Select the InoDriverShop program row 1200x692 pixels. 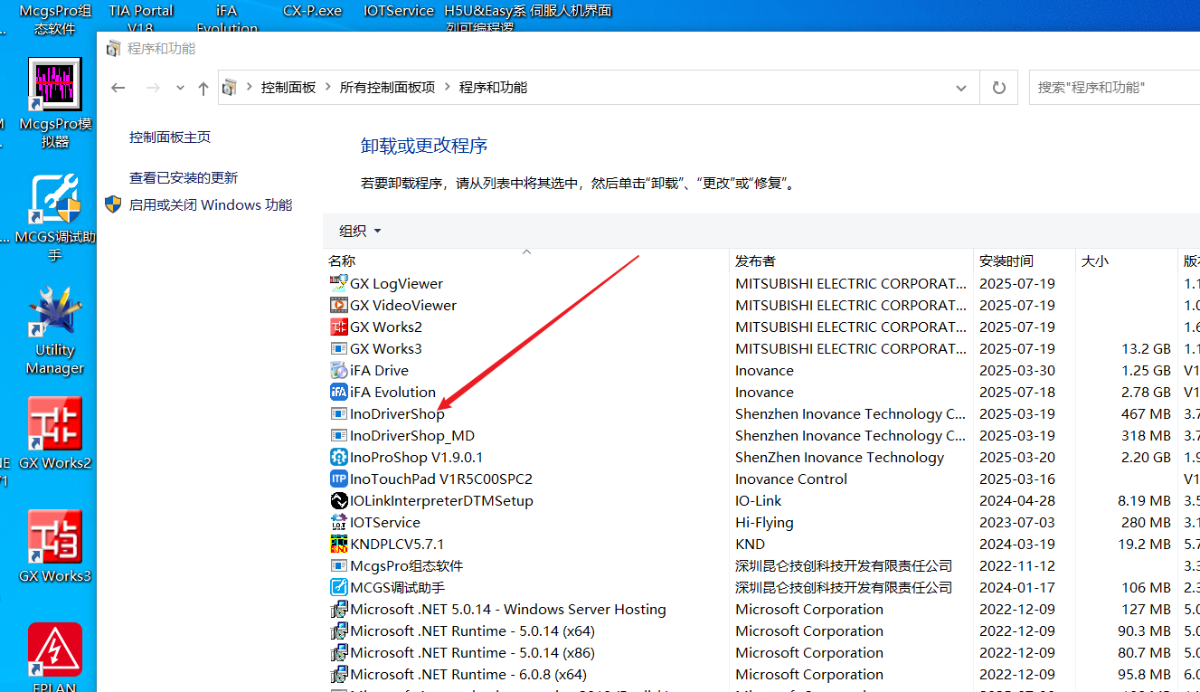pyautogui.click(x=397, y=414)
